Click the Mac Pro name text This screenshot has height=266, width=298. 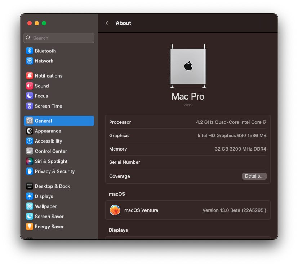point(188,96)
